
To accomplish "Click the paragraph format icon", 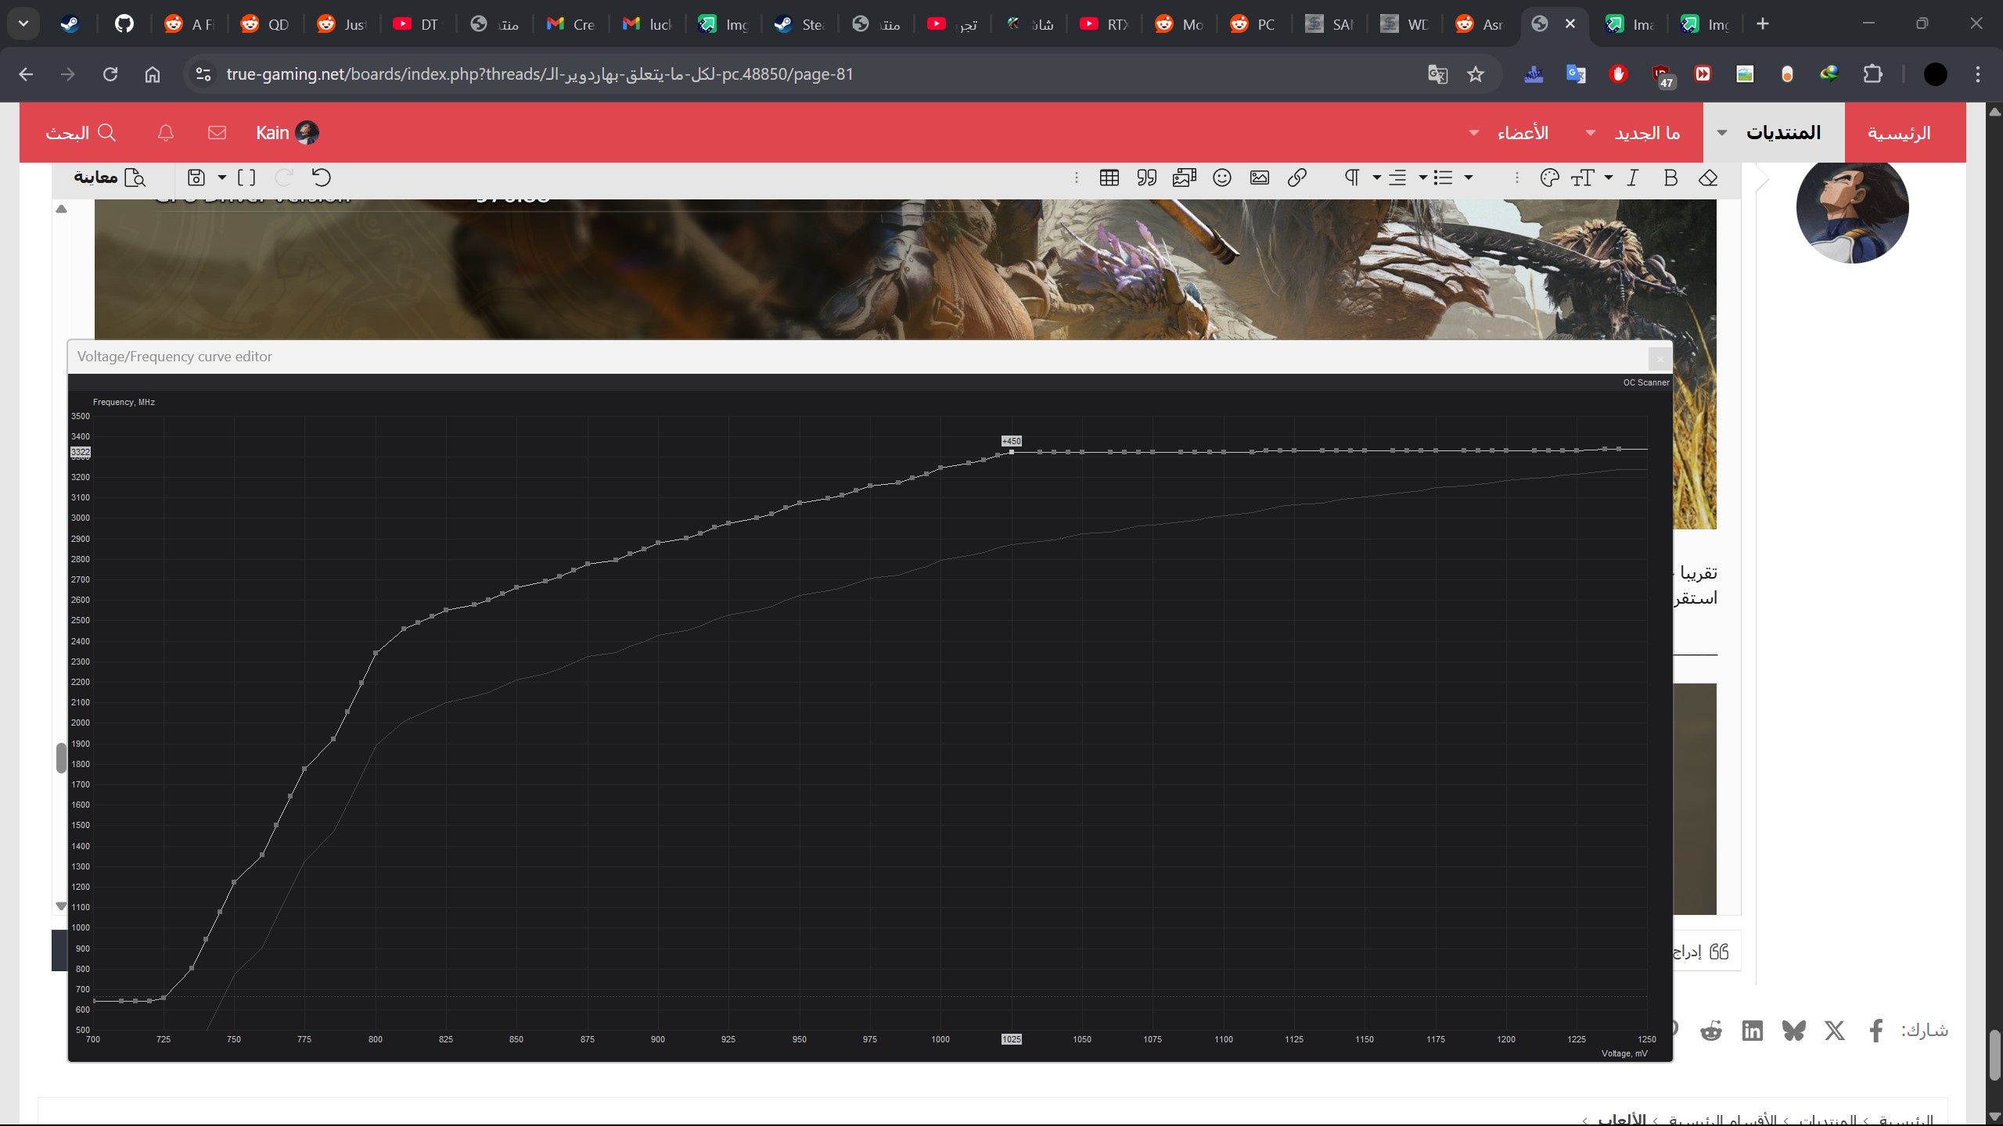I will click(1351, 178).
